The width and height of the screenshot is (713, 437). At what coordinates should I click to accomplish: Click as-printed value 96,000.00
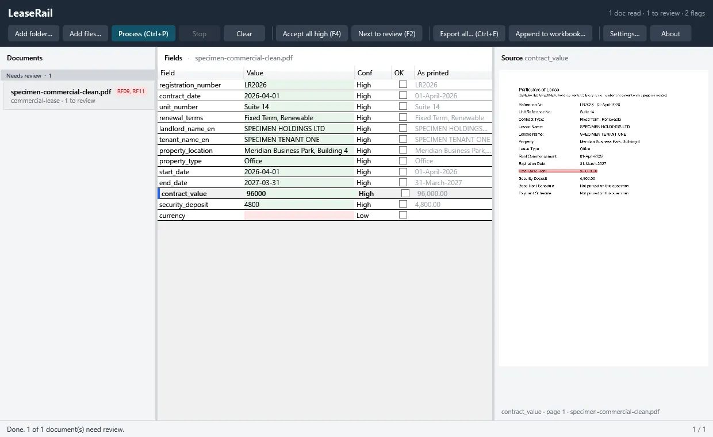(x=432, y=193)
